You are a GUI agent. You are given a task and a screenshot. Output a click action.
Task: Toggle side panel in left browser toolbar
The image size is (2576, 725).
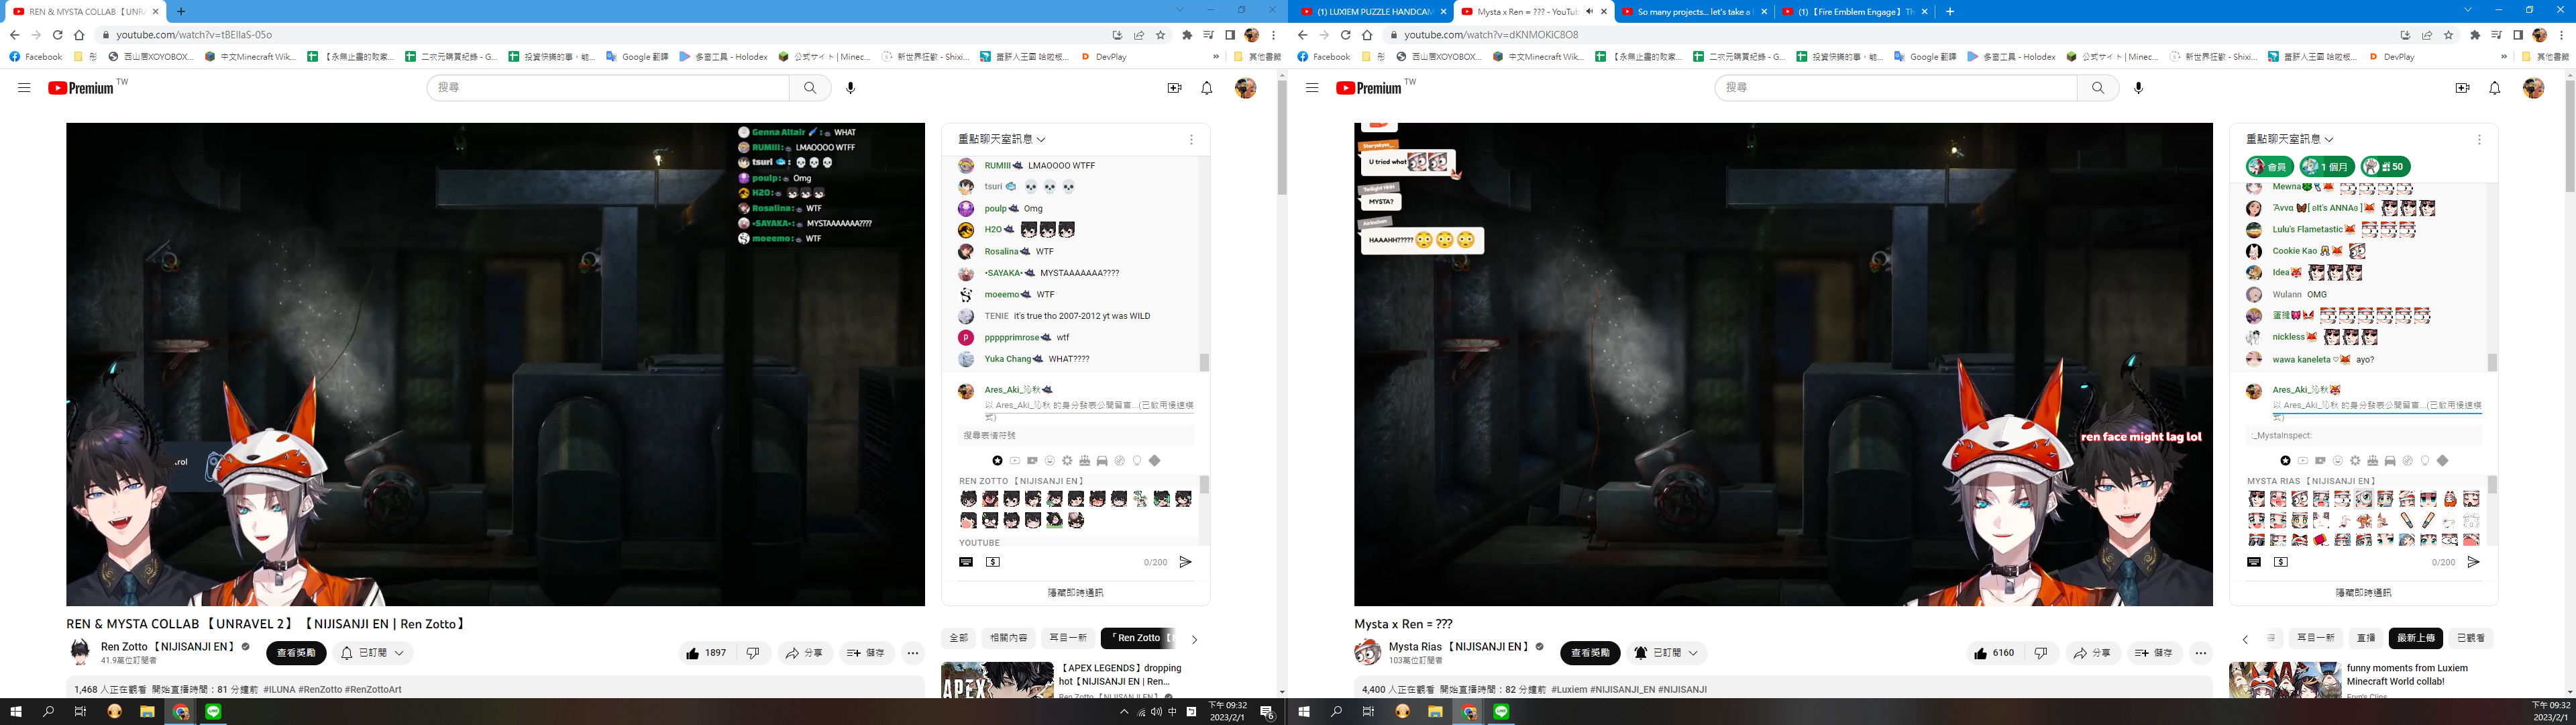click(x=1230, y=35)
